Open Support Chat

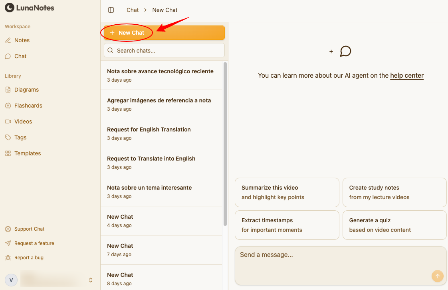(29, 229)
